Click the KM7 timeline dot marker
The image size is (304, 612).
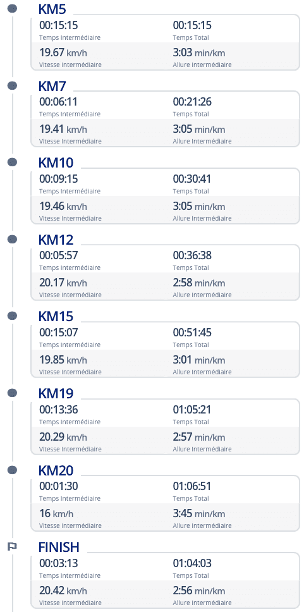(x=13, y=85)
